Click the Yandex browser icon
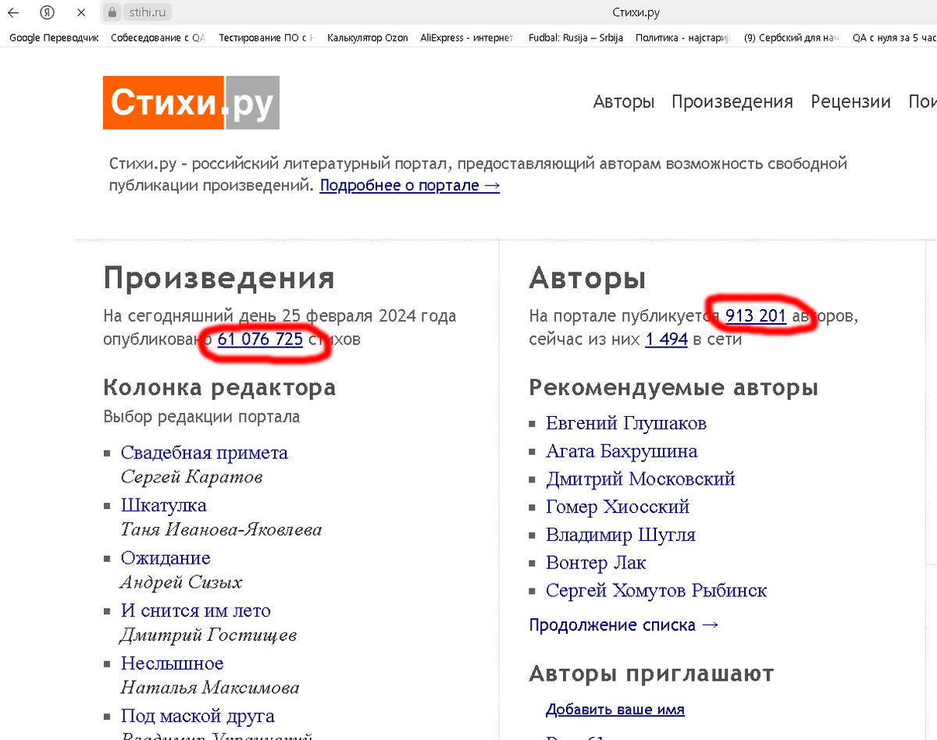This screenshot has height=740, width=937. point(47,12)
